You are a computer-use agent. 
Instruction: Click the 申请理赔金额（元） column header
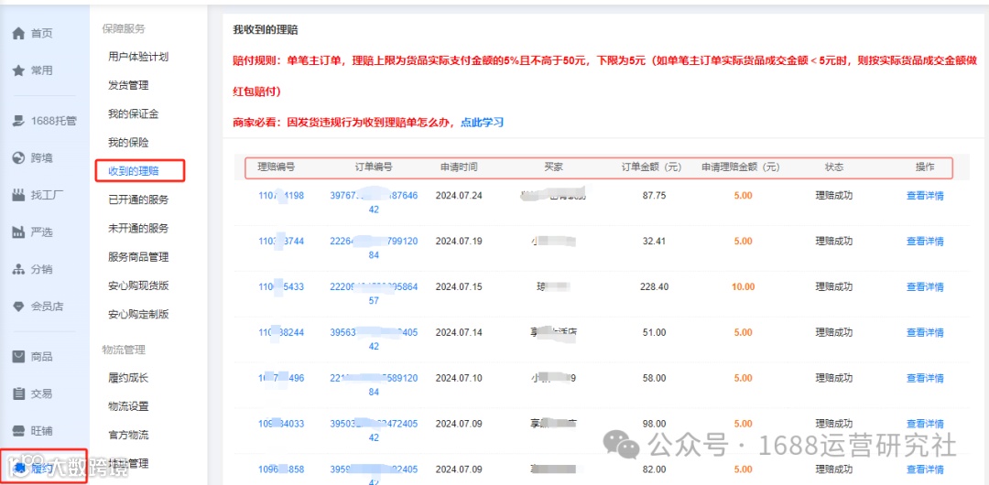point(743,167)
